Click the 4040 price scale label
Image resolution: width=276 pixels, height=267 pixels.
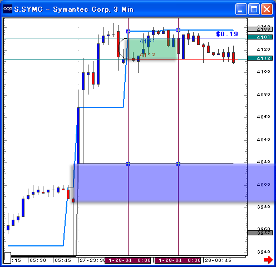263,140
